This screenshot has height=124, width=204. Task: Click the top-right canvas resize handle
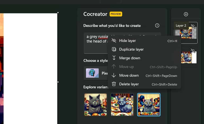[x=58, y=13]
